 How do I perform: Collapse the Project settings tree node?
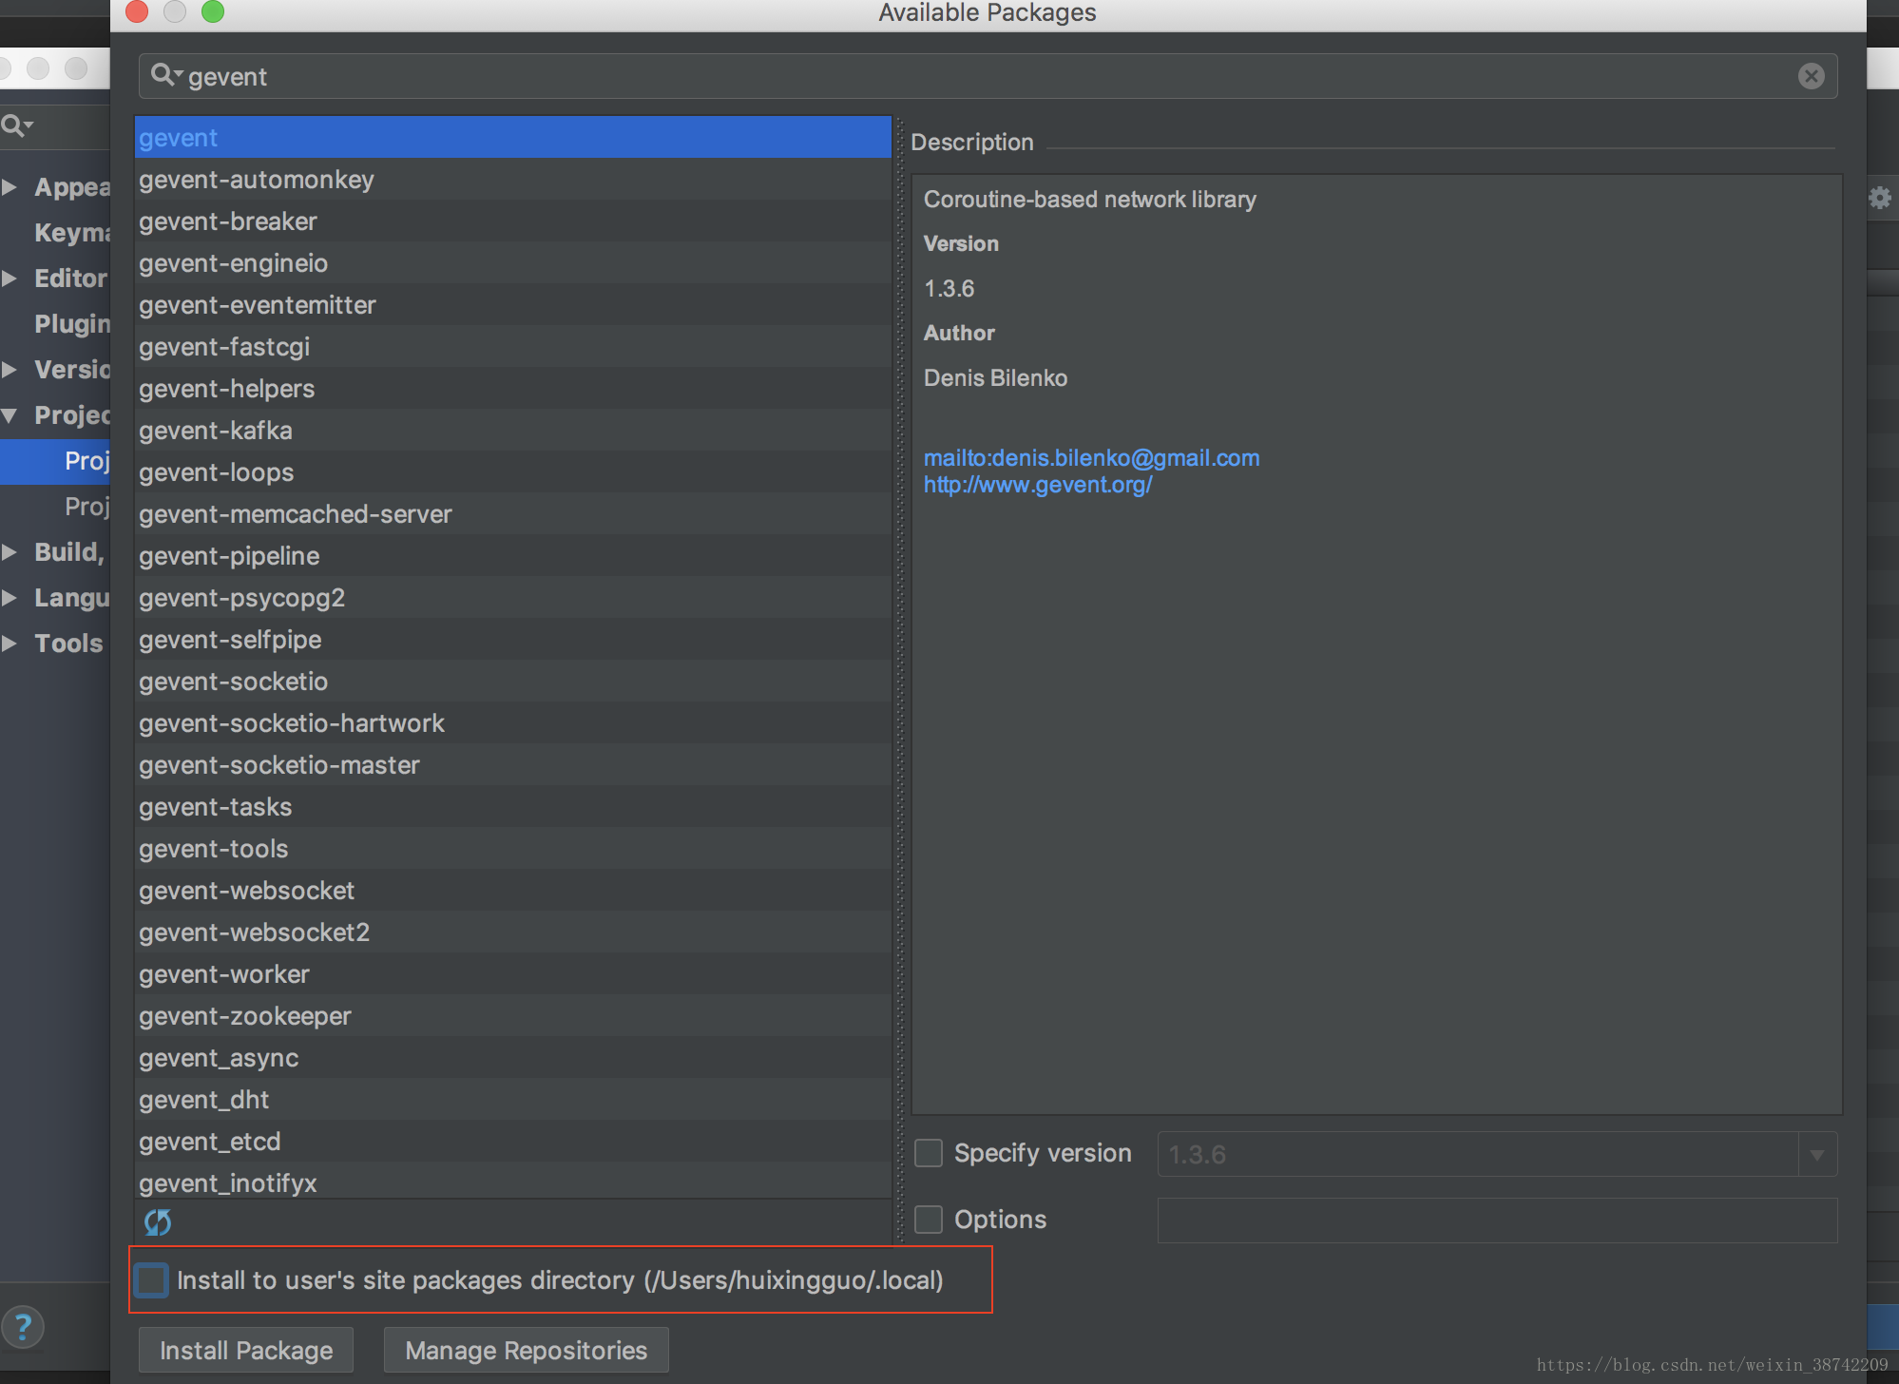pyautogui.click(x=10, y=415)
